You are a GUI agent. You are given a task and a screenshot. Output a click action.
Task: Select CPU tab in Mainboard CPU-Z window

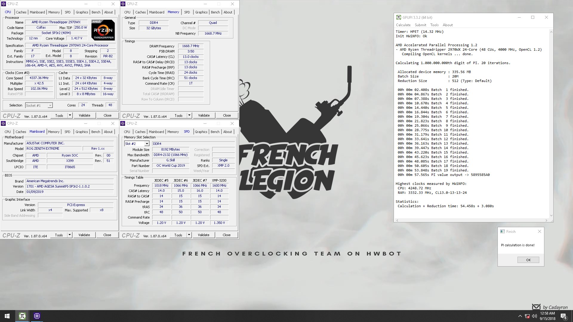[8, 132]
